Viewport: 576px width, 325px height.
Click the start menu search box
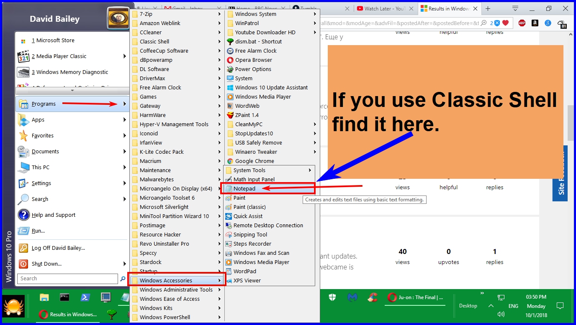click(x=67, y=278)
